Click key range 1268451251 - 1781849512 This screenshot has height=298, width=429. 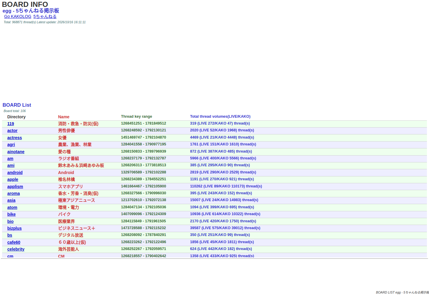pos(144,123)
